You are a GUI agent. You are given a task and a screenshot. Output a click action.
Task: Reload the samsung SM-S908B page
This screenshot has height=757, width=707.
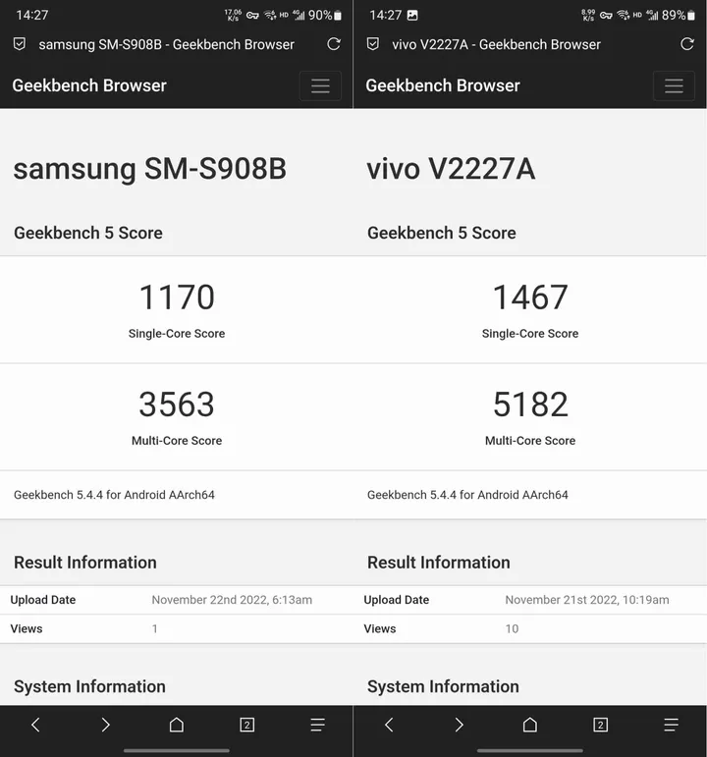(x=334, y=44)
